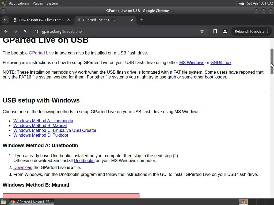Go back to the previous page
The height and width of the screenshot is (205, 274).
pyautogui.click(x=6, y=31)
